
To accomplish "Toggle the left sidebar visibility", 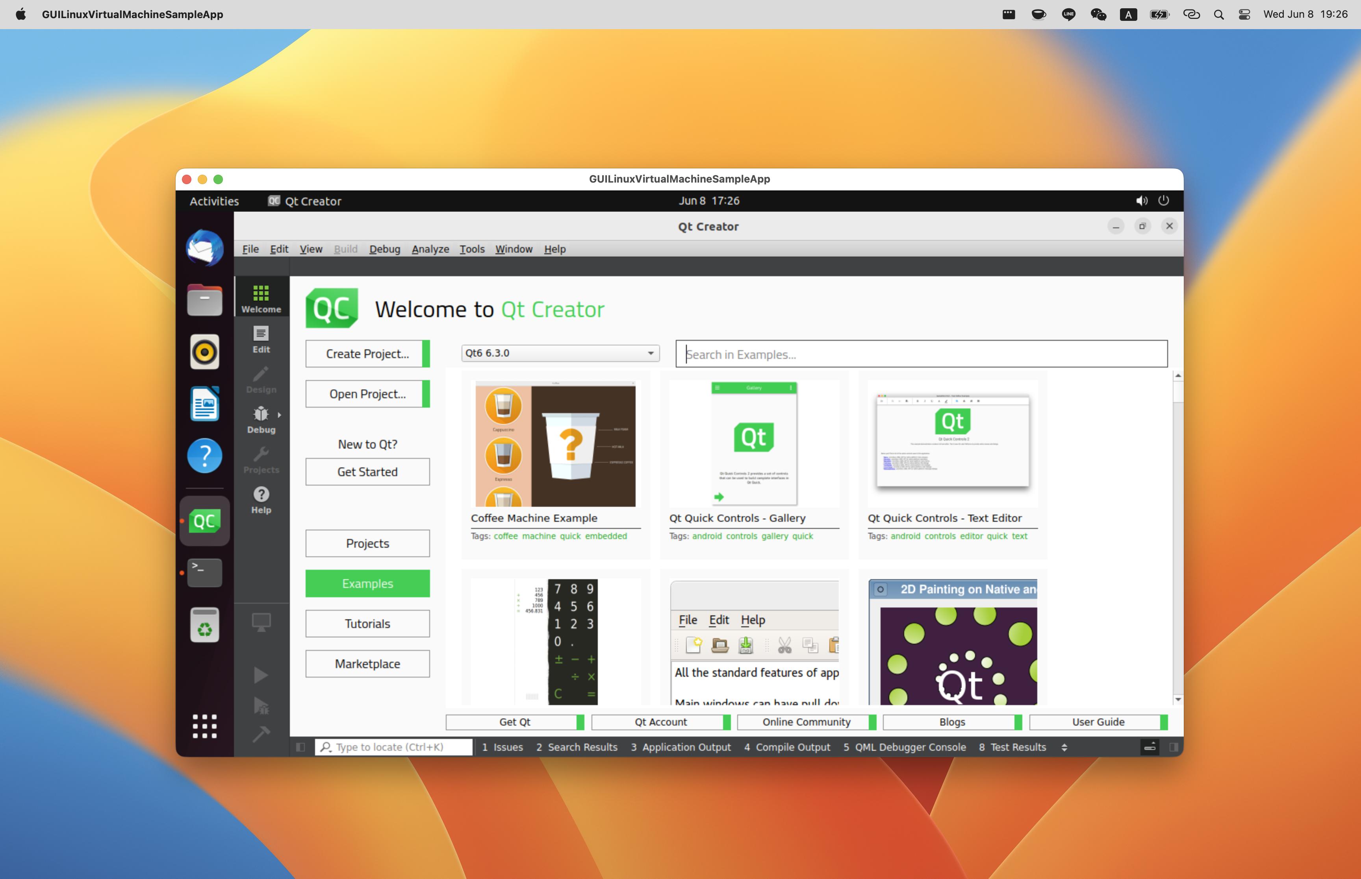I will click(x=300, y=747).
